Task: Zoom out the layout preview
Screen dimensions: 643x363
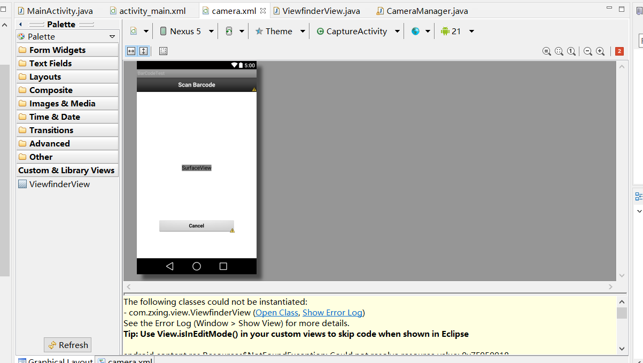Action: click(x=588, y=51)
